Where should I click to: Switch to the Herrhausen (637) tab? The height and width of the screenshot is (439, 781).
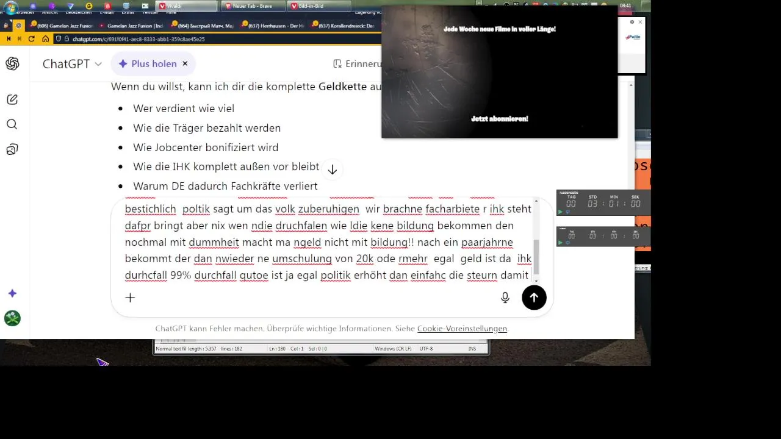272,26
